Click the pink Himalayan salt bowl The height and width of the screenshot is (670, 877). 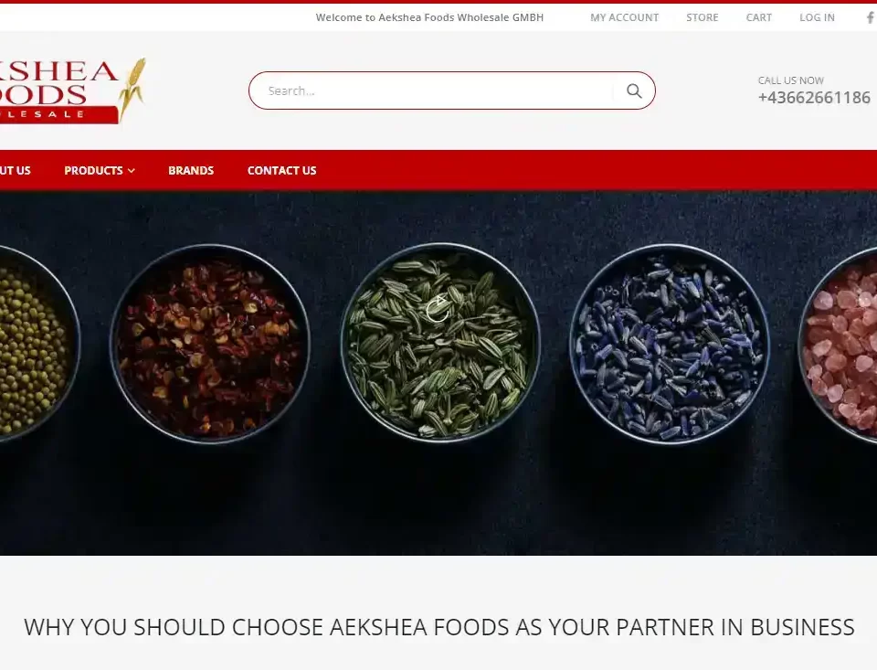(x=838, y=346)
